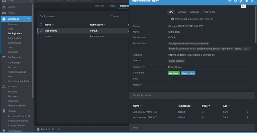Click the Workloads icon in sidebar
Screen dimensions: 257x133
coord(4,19)
